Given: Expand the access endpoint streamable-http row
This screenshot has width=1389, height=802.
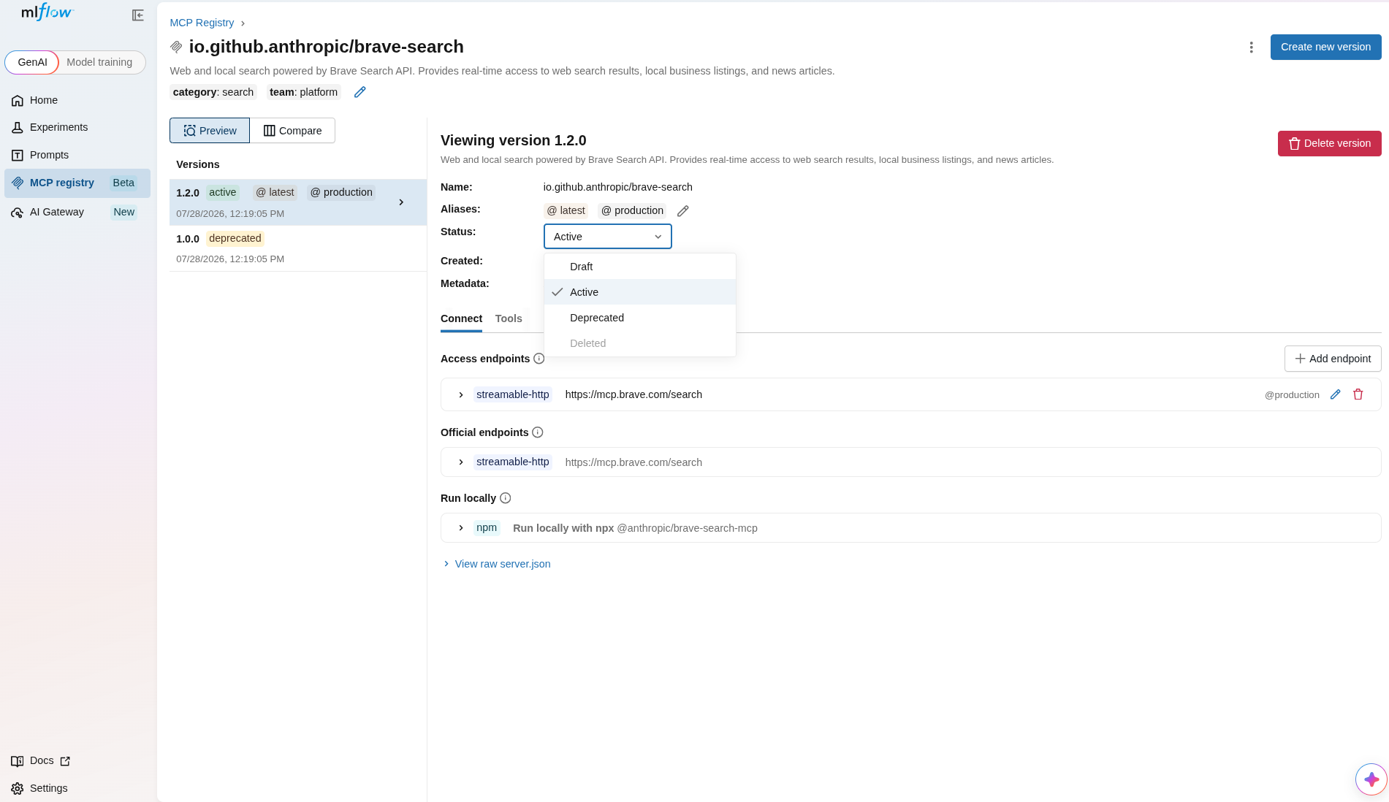Looking at the screenshot, I should click(x=461, y=394).
